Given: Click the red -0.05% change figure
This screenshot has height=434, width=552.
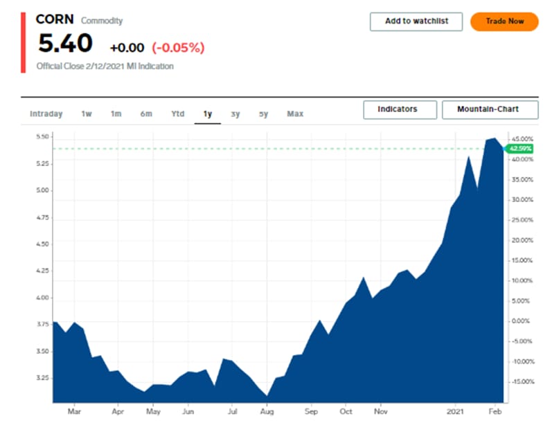Looking at the screenshot, I should coord(178,48).
